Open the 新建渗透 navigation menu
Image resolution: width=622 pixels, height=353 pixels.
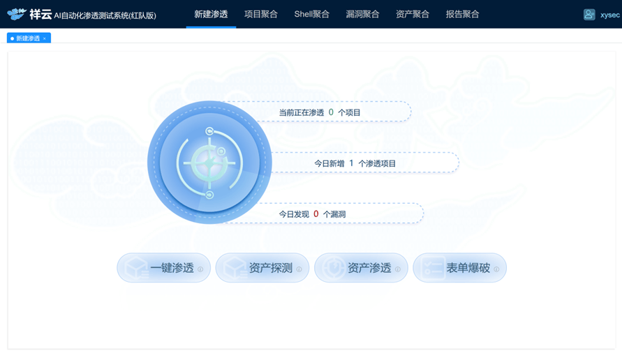[x=211, y=14]
